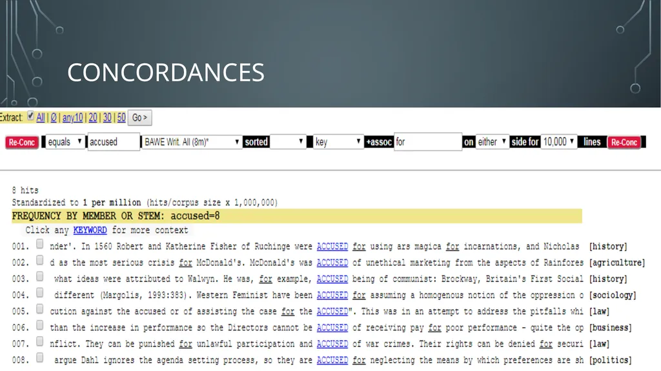Click the 8 hits text
This screenshot has width=661, height=371.
tap(25, 190)
